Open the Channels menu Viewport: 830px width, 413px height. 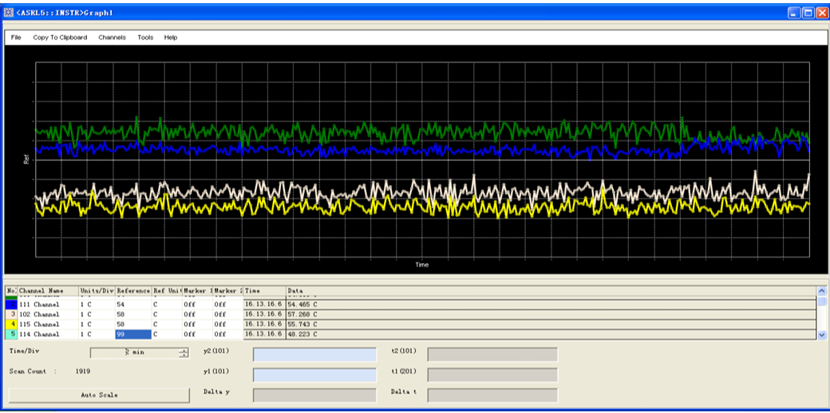pyautogui.click(x=112, y=37)
